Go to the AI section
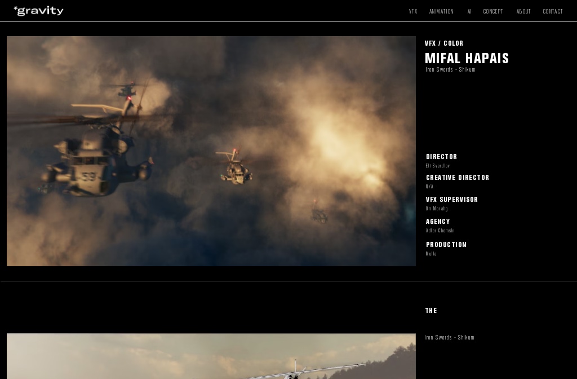 (469, 11)
